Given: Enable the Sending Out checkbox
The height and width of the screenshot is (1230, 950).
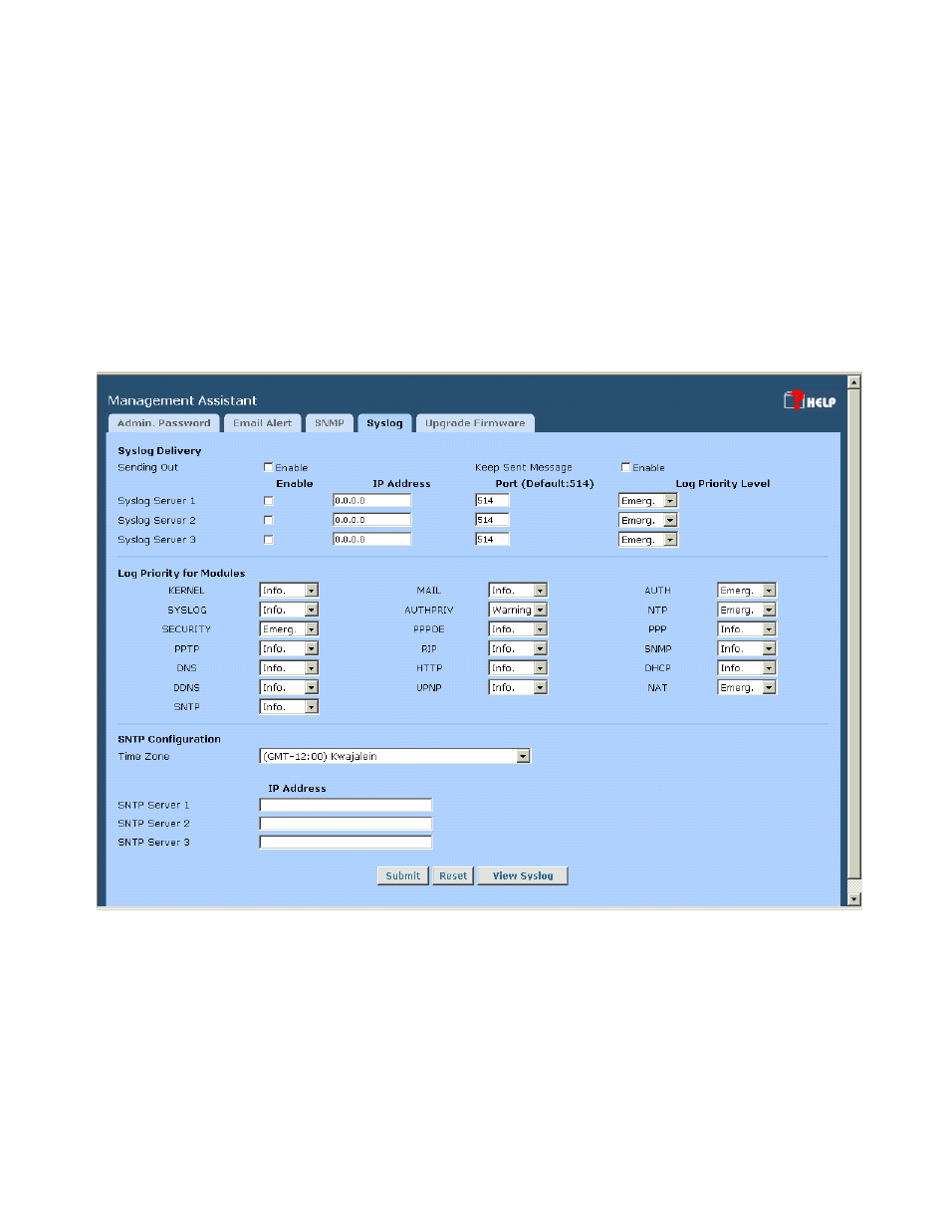Looking at the screenshot, I should point(268,467).
